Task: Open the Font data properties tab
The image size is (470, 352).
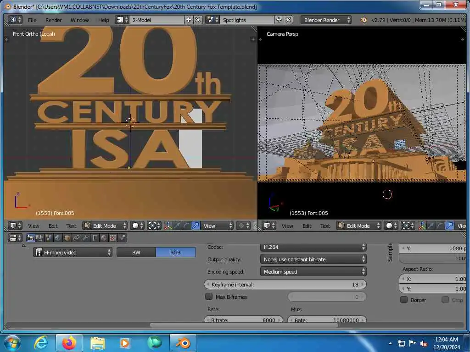Action: pyautogui.click(x=95, y=238)
